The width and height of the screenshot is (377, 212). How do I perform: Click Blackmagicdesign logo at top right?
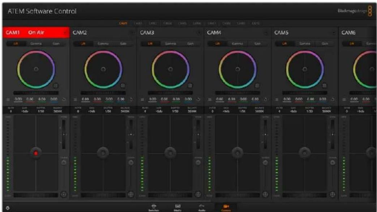(355, 11)
